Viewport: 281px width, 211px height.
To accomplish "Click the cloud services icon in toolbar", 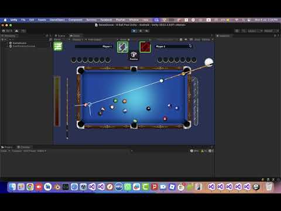I will [16, 31].
